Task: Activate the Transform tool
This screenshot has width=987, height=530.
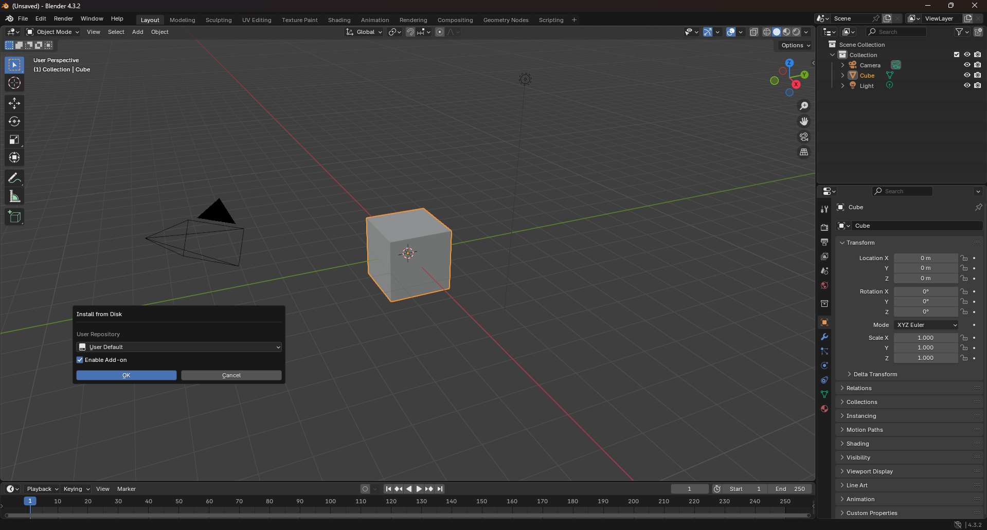Action: tap(14, 157)
